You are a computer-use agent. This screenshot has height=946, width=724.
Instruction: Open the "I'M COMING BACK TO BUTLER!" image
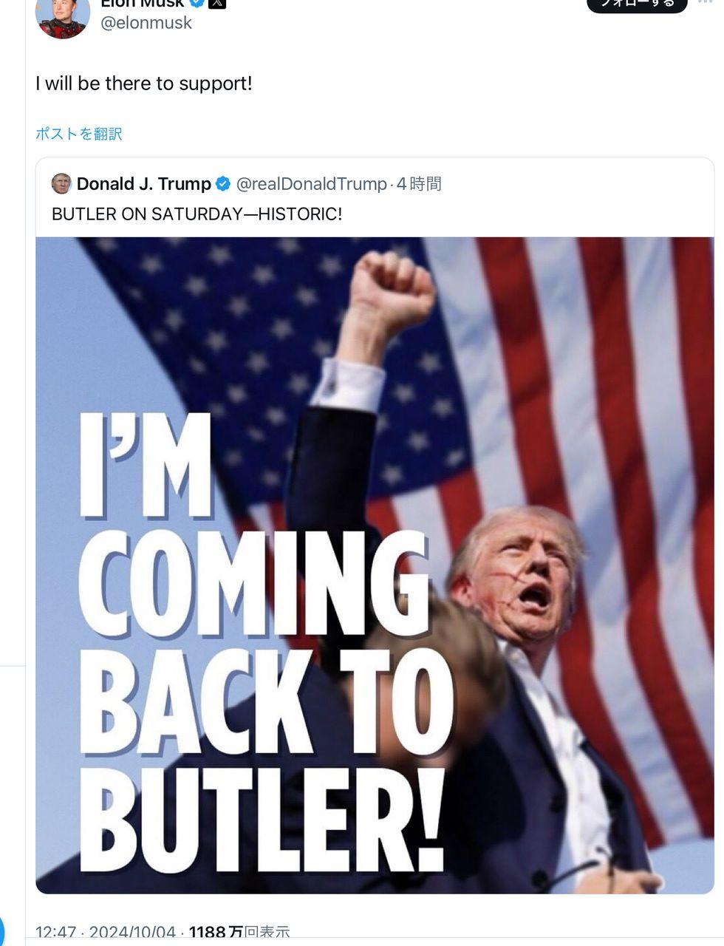click(375, 565)
